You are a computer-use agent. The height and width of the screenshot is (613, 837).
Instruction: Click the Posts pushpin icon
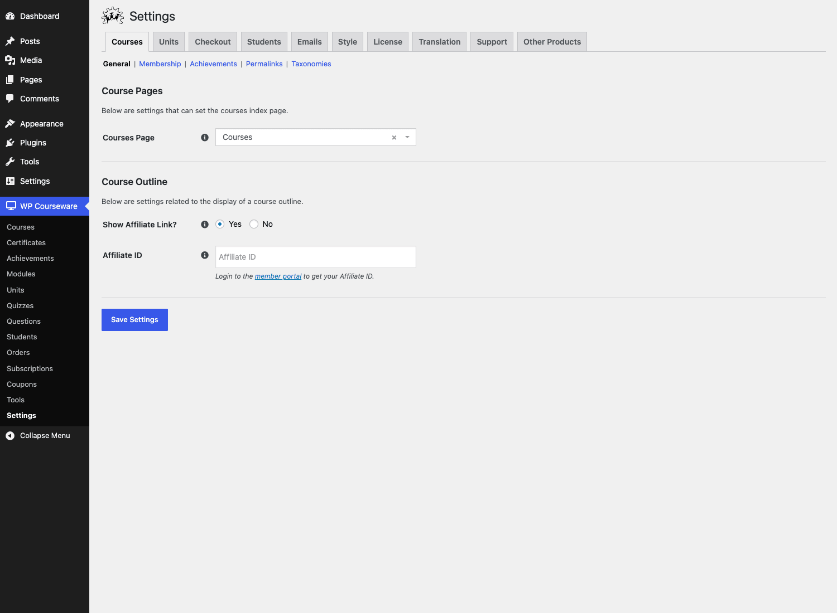tap(10, 41)
